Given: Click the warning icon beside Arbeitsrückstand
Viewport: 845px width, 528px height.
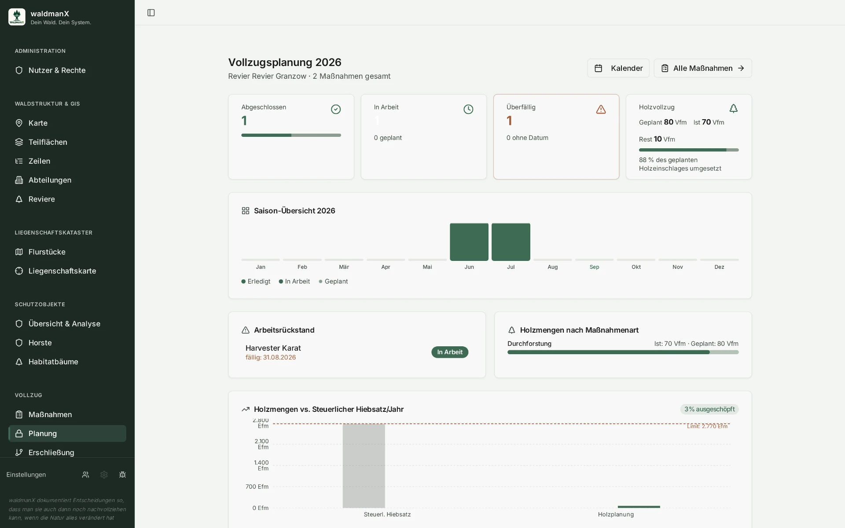Looking at the screenshot, I should coord(246,330).
